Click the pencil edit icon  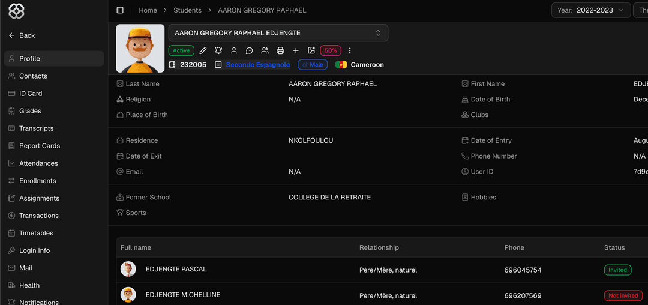click(203, 51)
